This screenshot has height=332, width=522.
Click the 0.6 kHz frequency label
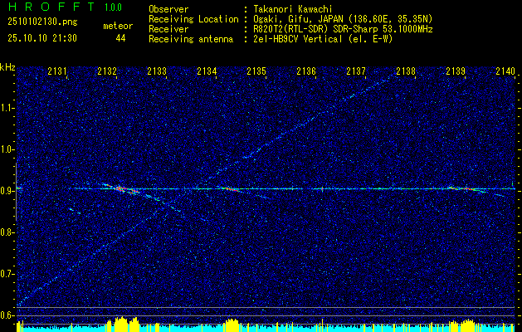7,315
